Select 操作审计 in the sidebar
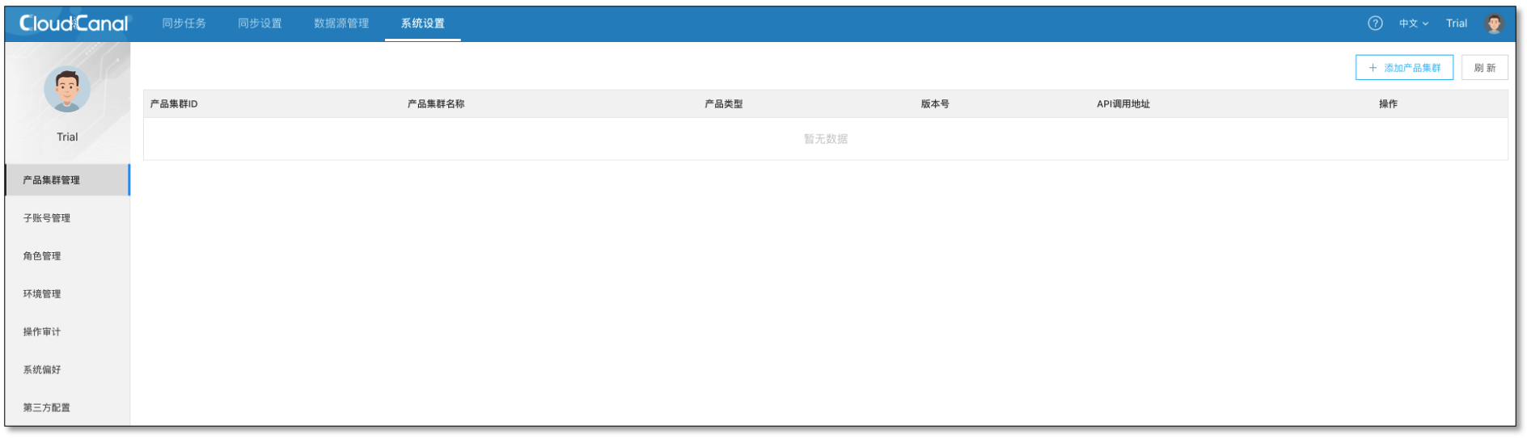The width and height of the screenshot is (1527, 438). [x=41, y=332]
